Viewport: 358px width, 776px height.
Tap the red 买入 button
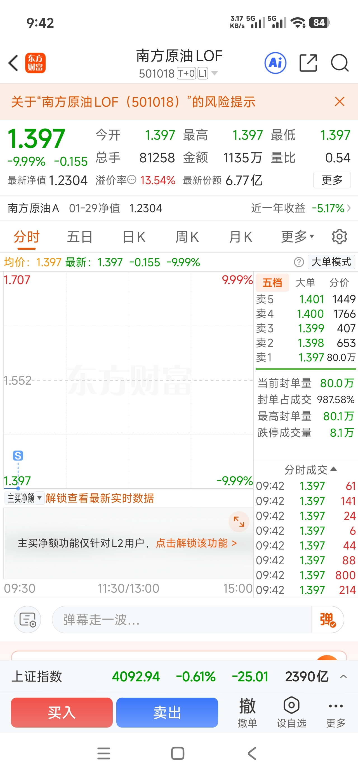62,712
